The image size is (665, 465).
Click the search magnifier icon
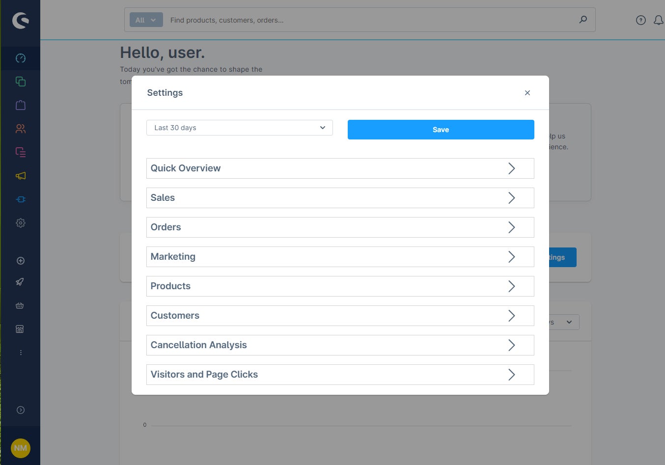click(x=583, y=20)
